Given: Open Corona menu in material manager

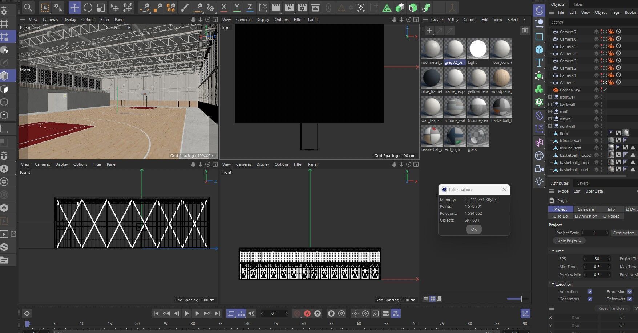Looking at the screenshot, I should 470,20.
